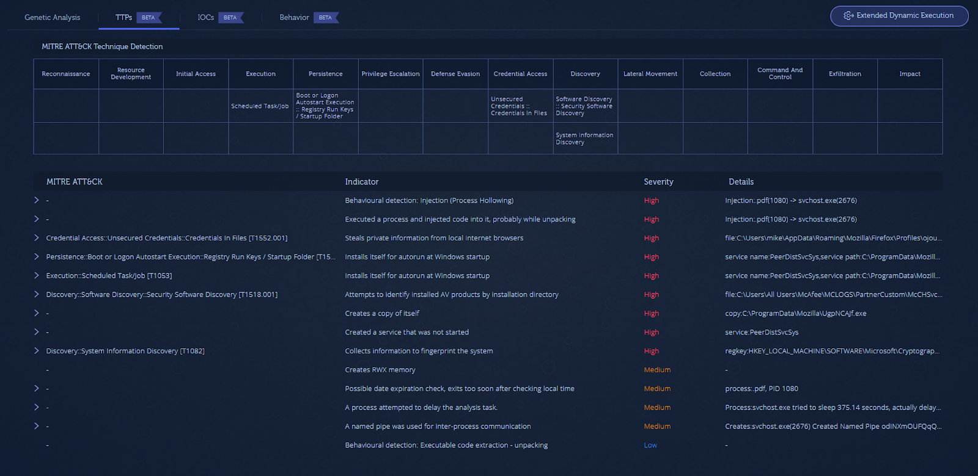Open the Genetic Analysis tab

tap(52, 17)
